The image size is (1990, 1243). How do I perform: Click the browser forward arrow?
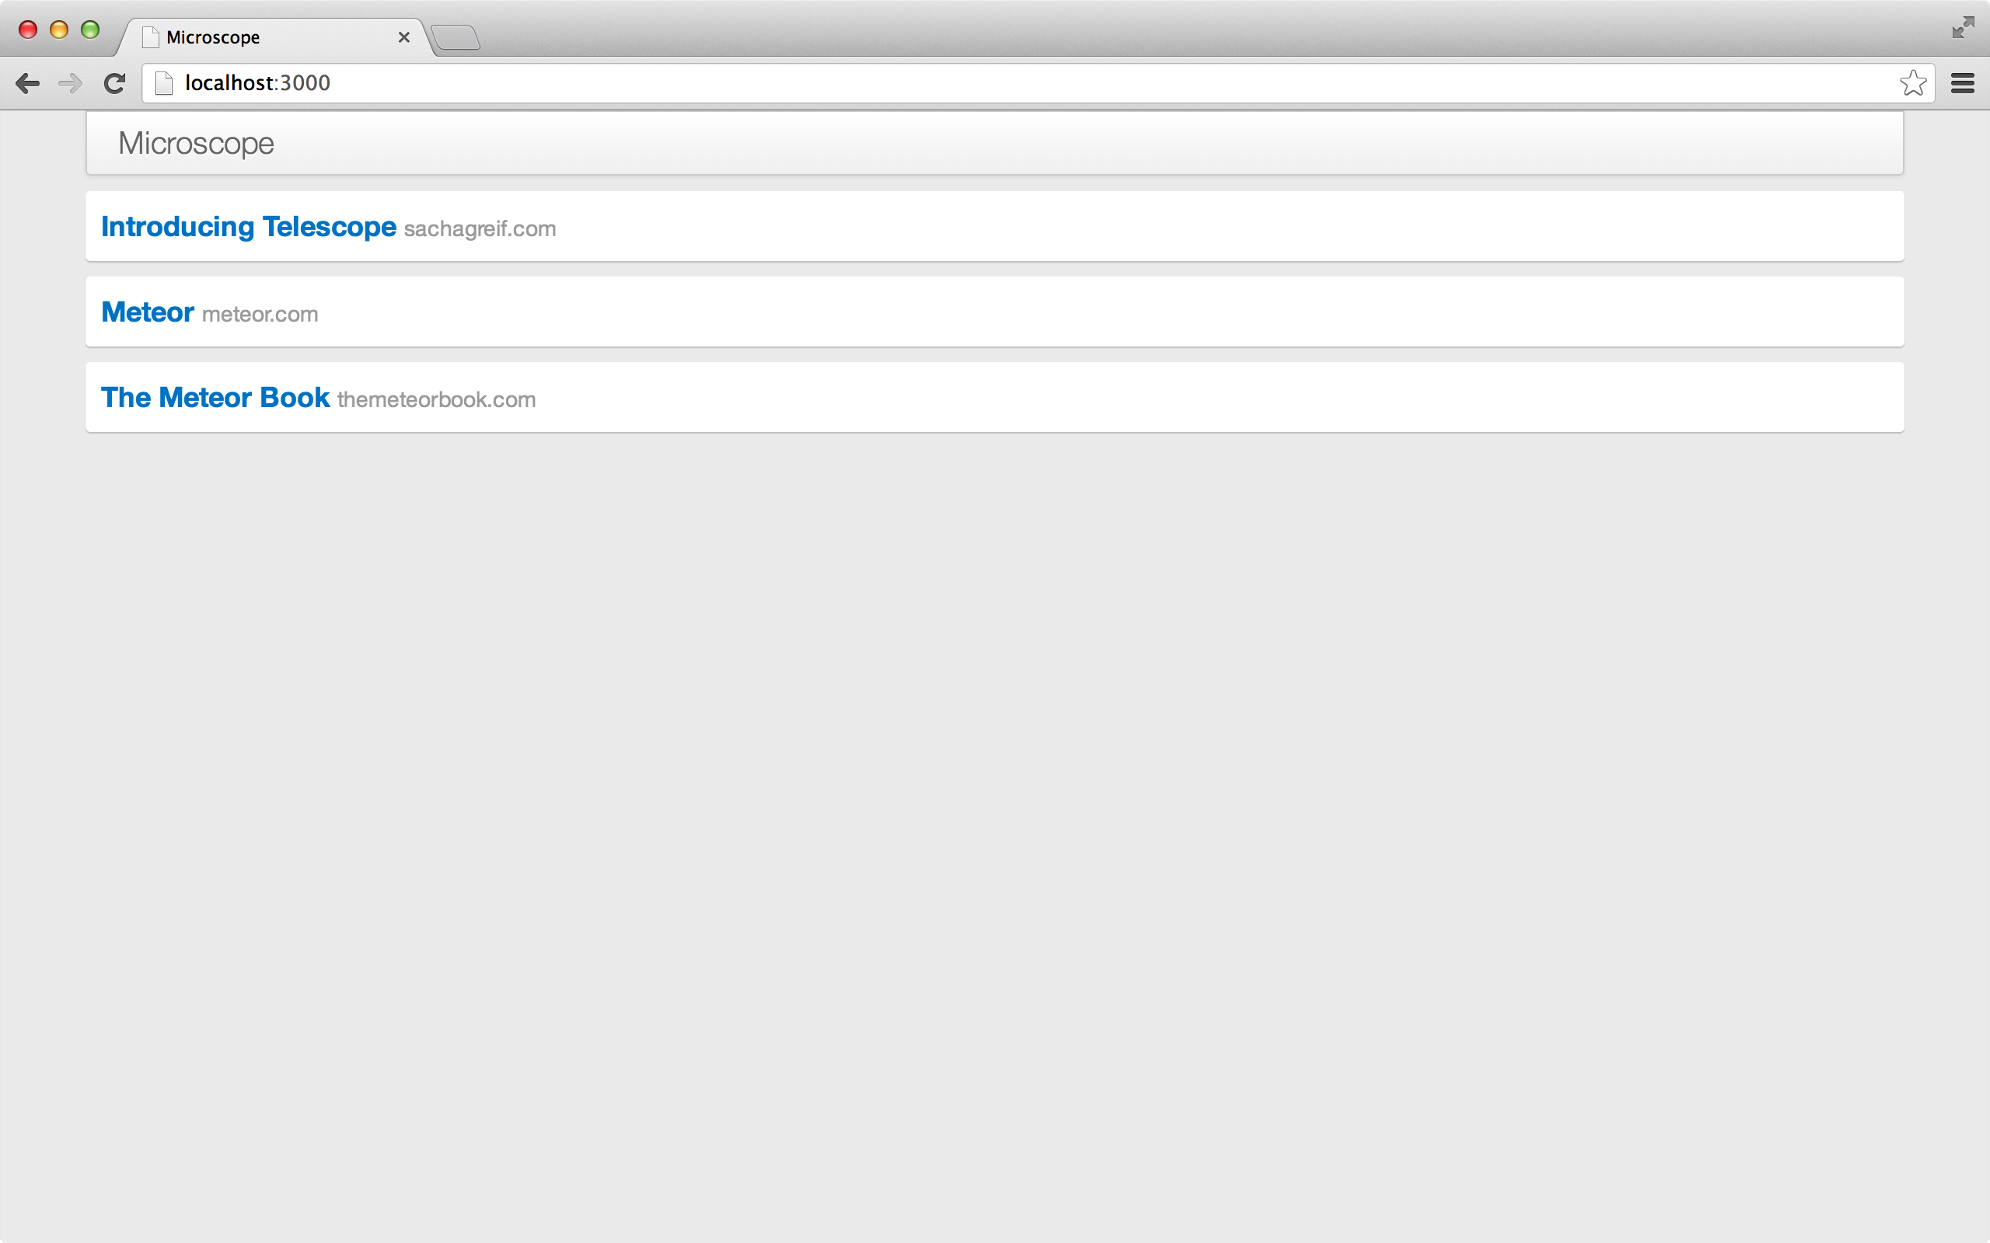point(71,83)
